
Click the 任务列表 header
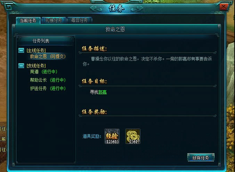click(x=41, y=41)
